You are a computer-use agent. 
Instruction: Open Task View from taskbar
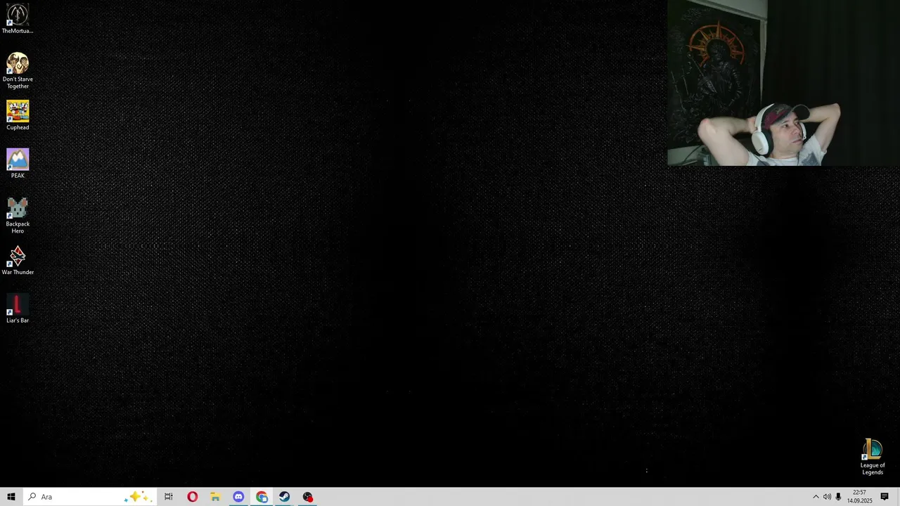click(169, 497)
